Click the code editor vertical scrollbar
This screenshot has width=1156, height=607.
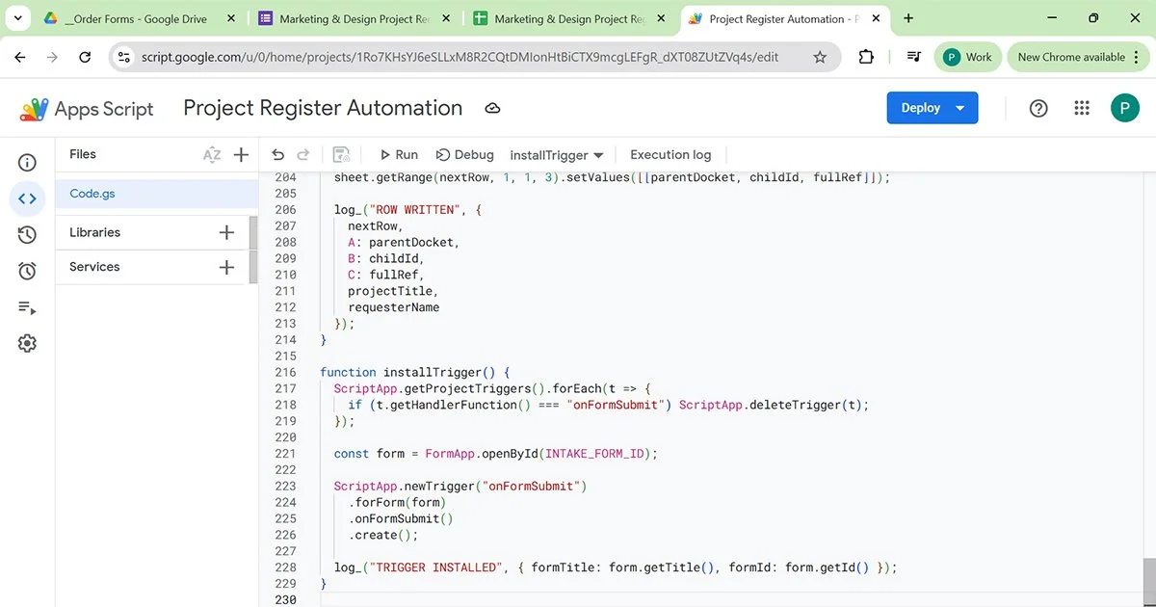pos(1148,582)
